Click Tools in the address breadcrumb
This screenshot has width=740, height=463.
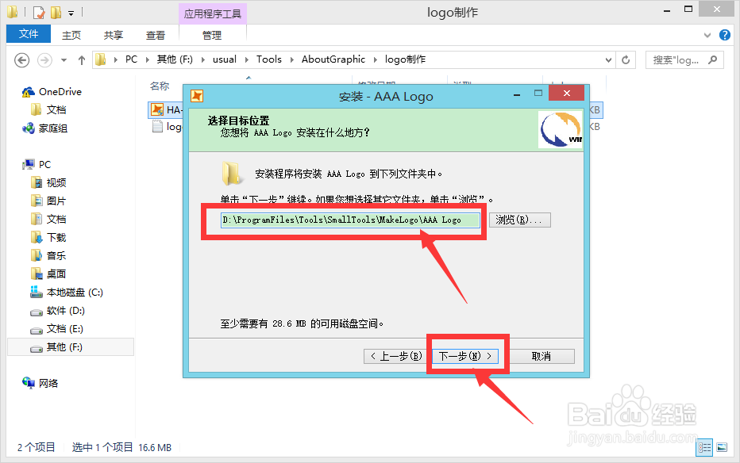point(269,59)
